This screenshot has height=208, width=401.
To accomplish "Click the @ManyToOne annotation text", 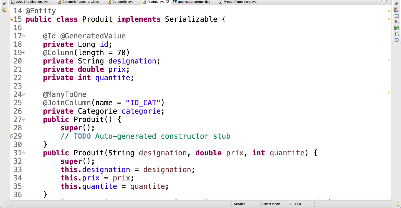I will coord(65,94).
